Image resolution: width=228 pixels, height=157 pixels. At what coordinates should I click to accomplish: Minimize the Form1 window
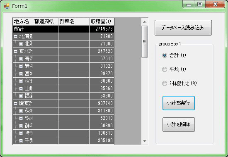click(189, 5)
